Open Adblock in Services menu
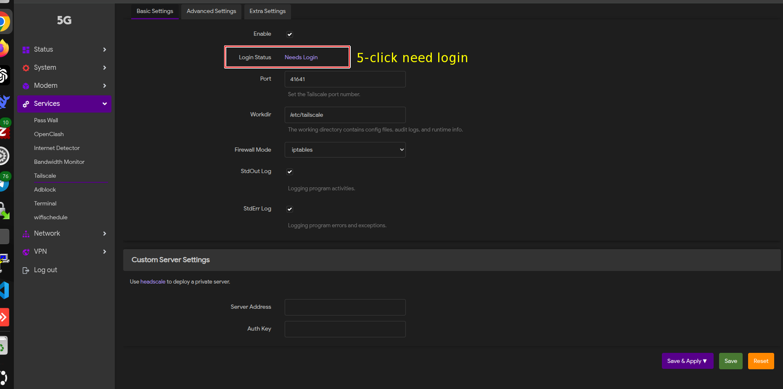 45,190
